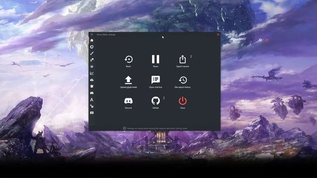Click Open chat box
This screenshot has width=317, height=178.
pos(156,82)
